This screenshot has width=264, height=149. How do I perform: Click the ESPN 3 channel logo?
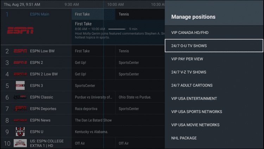tap(20, 85)
